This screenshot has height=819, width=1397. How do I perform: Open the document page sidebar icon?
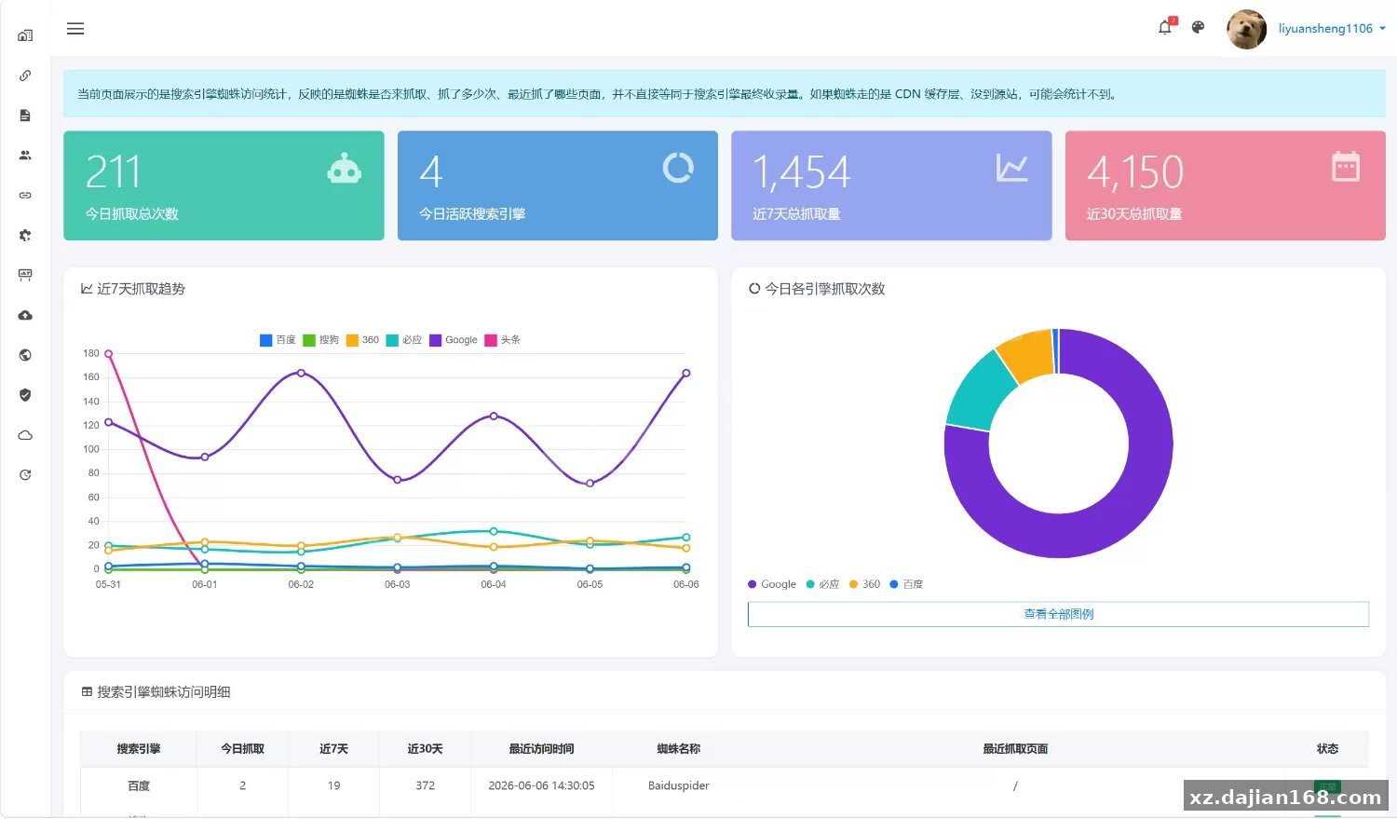[25, 116]
